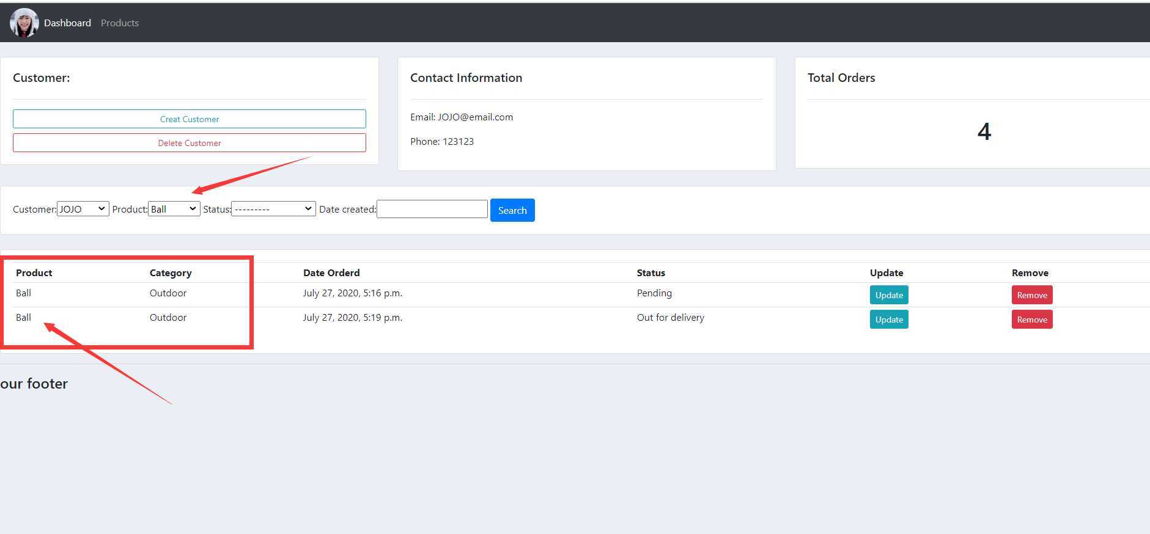Open the Dashboard nav link
1150x534 pixels.
tap(67, 23)
